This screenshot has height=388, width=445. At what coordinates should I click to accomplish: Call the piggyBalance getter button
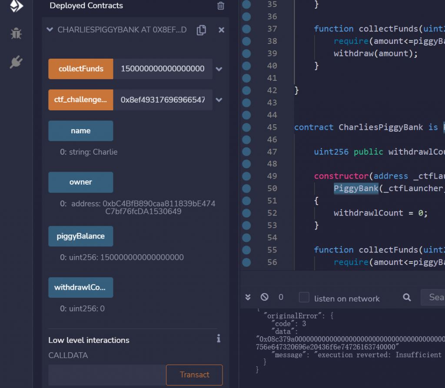pyautogui.click(x=81, y=236)
